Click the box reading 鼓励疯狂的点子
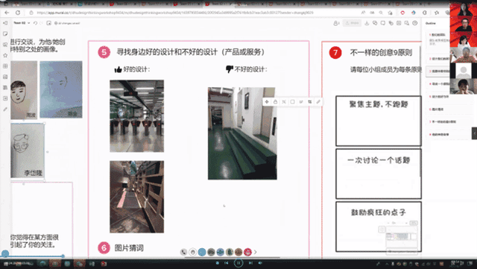This screenshot has width=477, height=269. 379,227
